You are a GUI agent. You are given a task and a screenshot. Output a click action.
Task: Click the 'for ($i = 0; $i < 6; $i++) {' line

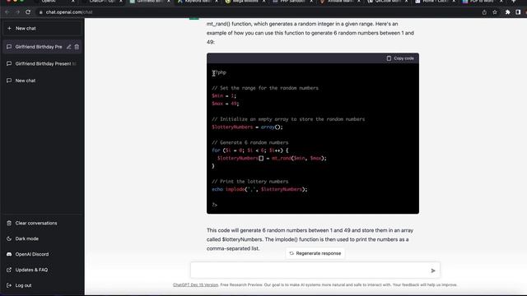click(250, 150)
